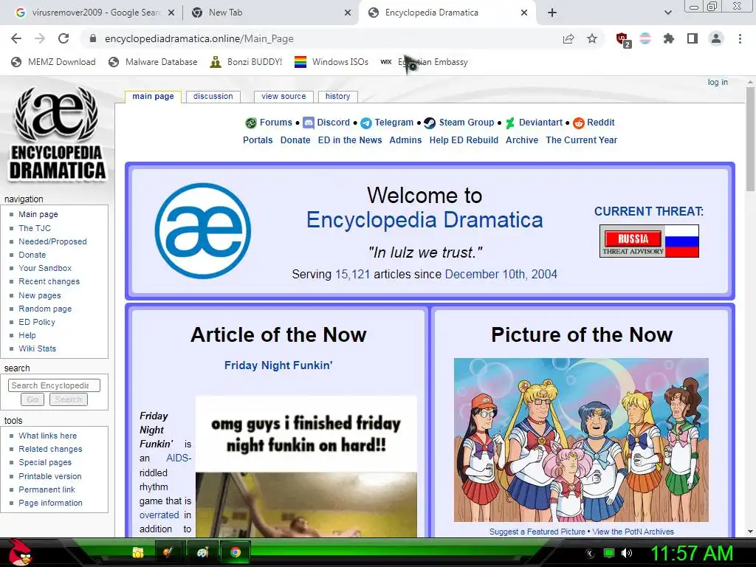
Task: Bookmark this page with the star icon
Action: click(592, 38)
